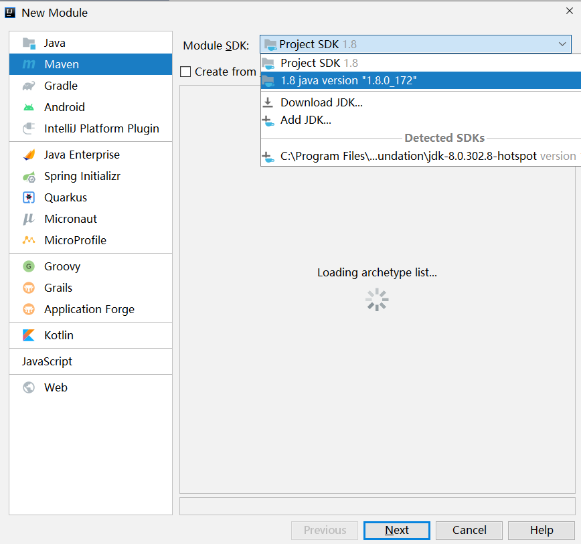Click the Java folder icon in sidebar
This screenshot has width=581, height=544.
point(29,43)
